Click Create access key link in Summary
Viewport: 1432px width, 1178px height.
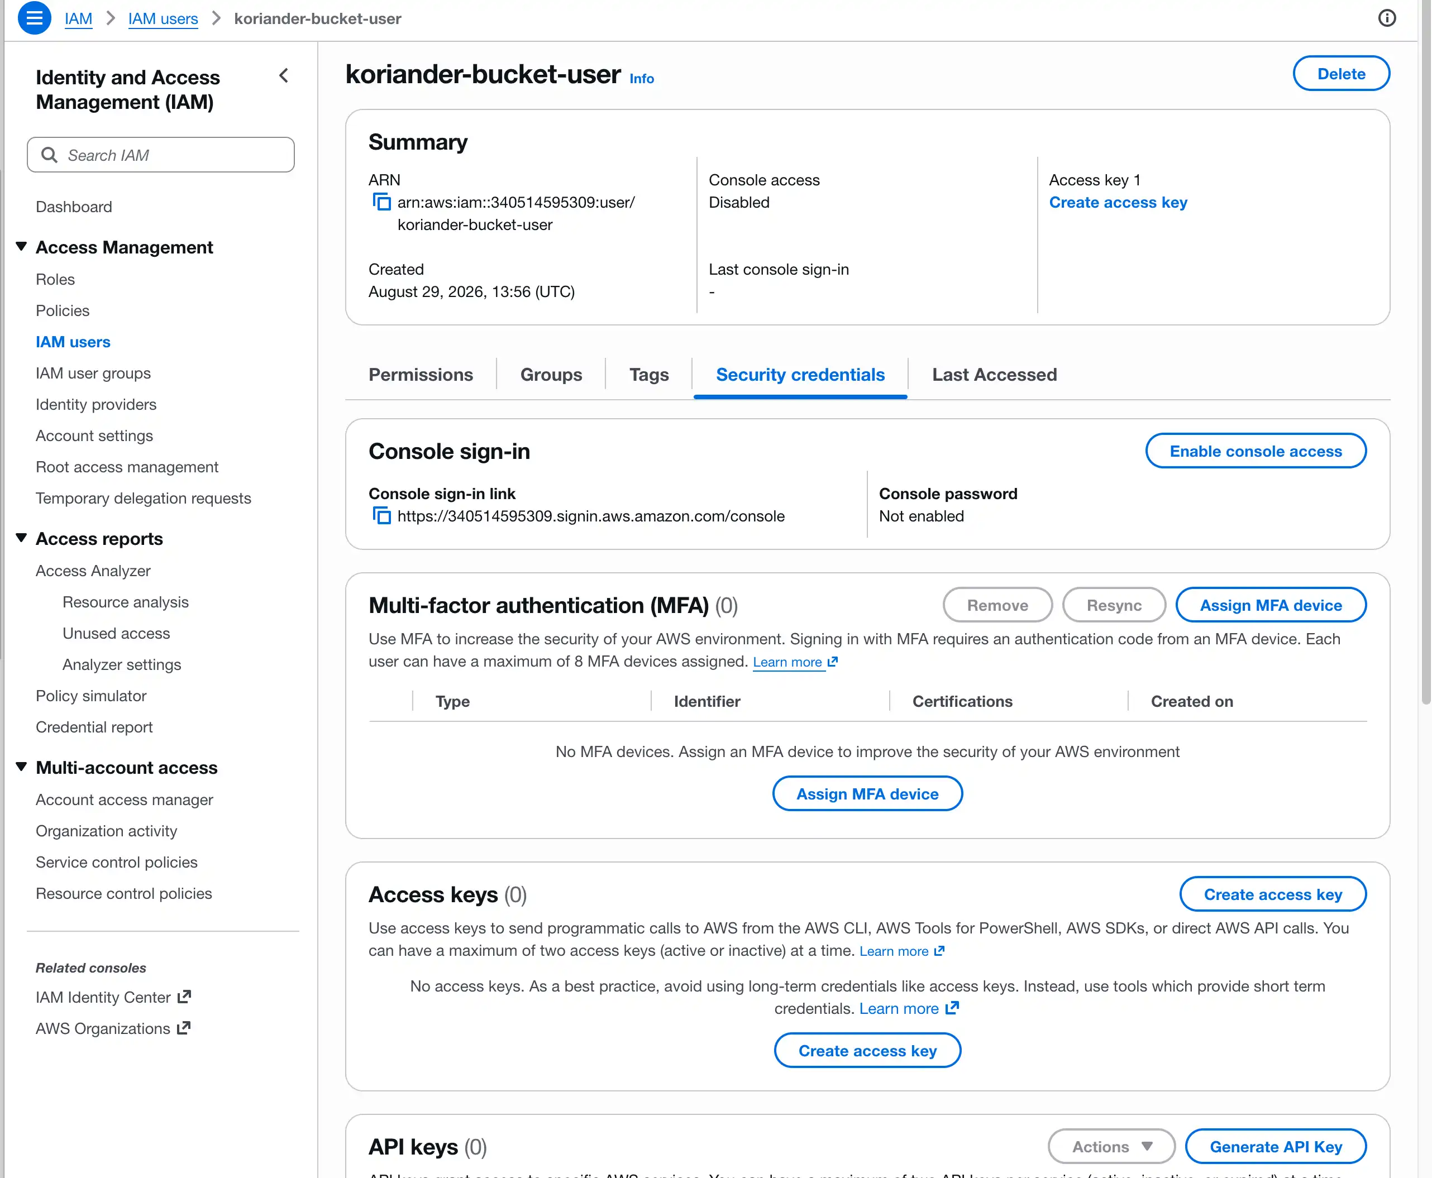[x=1118, y=202]
